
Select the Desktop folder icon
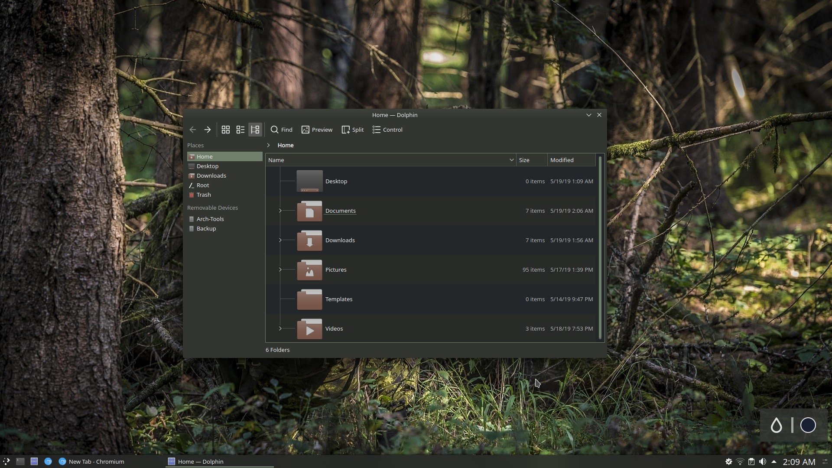[309, 181]
